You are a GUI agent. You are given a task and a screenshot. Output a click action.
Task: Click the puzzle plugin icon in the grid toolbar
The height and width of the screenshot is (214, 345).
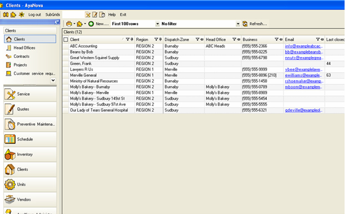point(80,24)
